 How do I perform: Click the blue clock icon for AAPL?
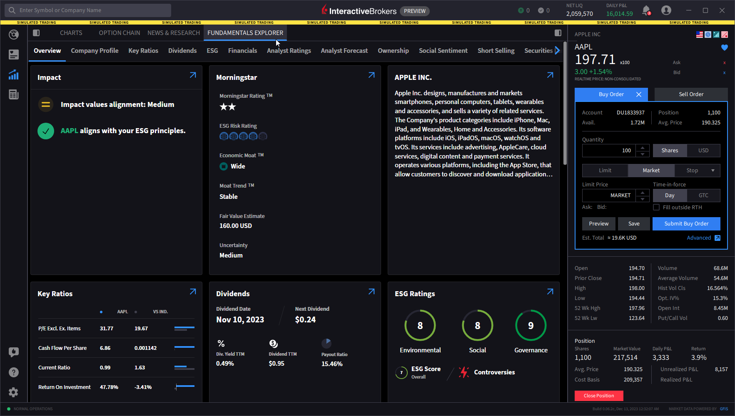click(x=708, y=35)
